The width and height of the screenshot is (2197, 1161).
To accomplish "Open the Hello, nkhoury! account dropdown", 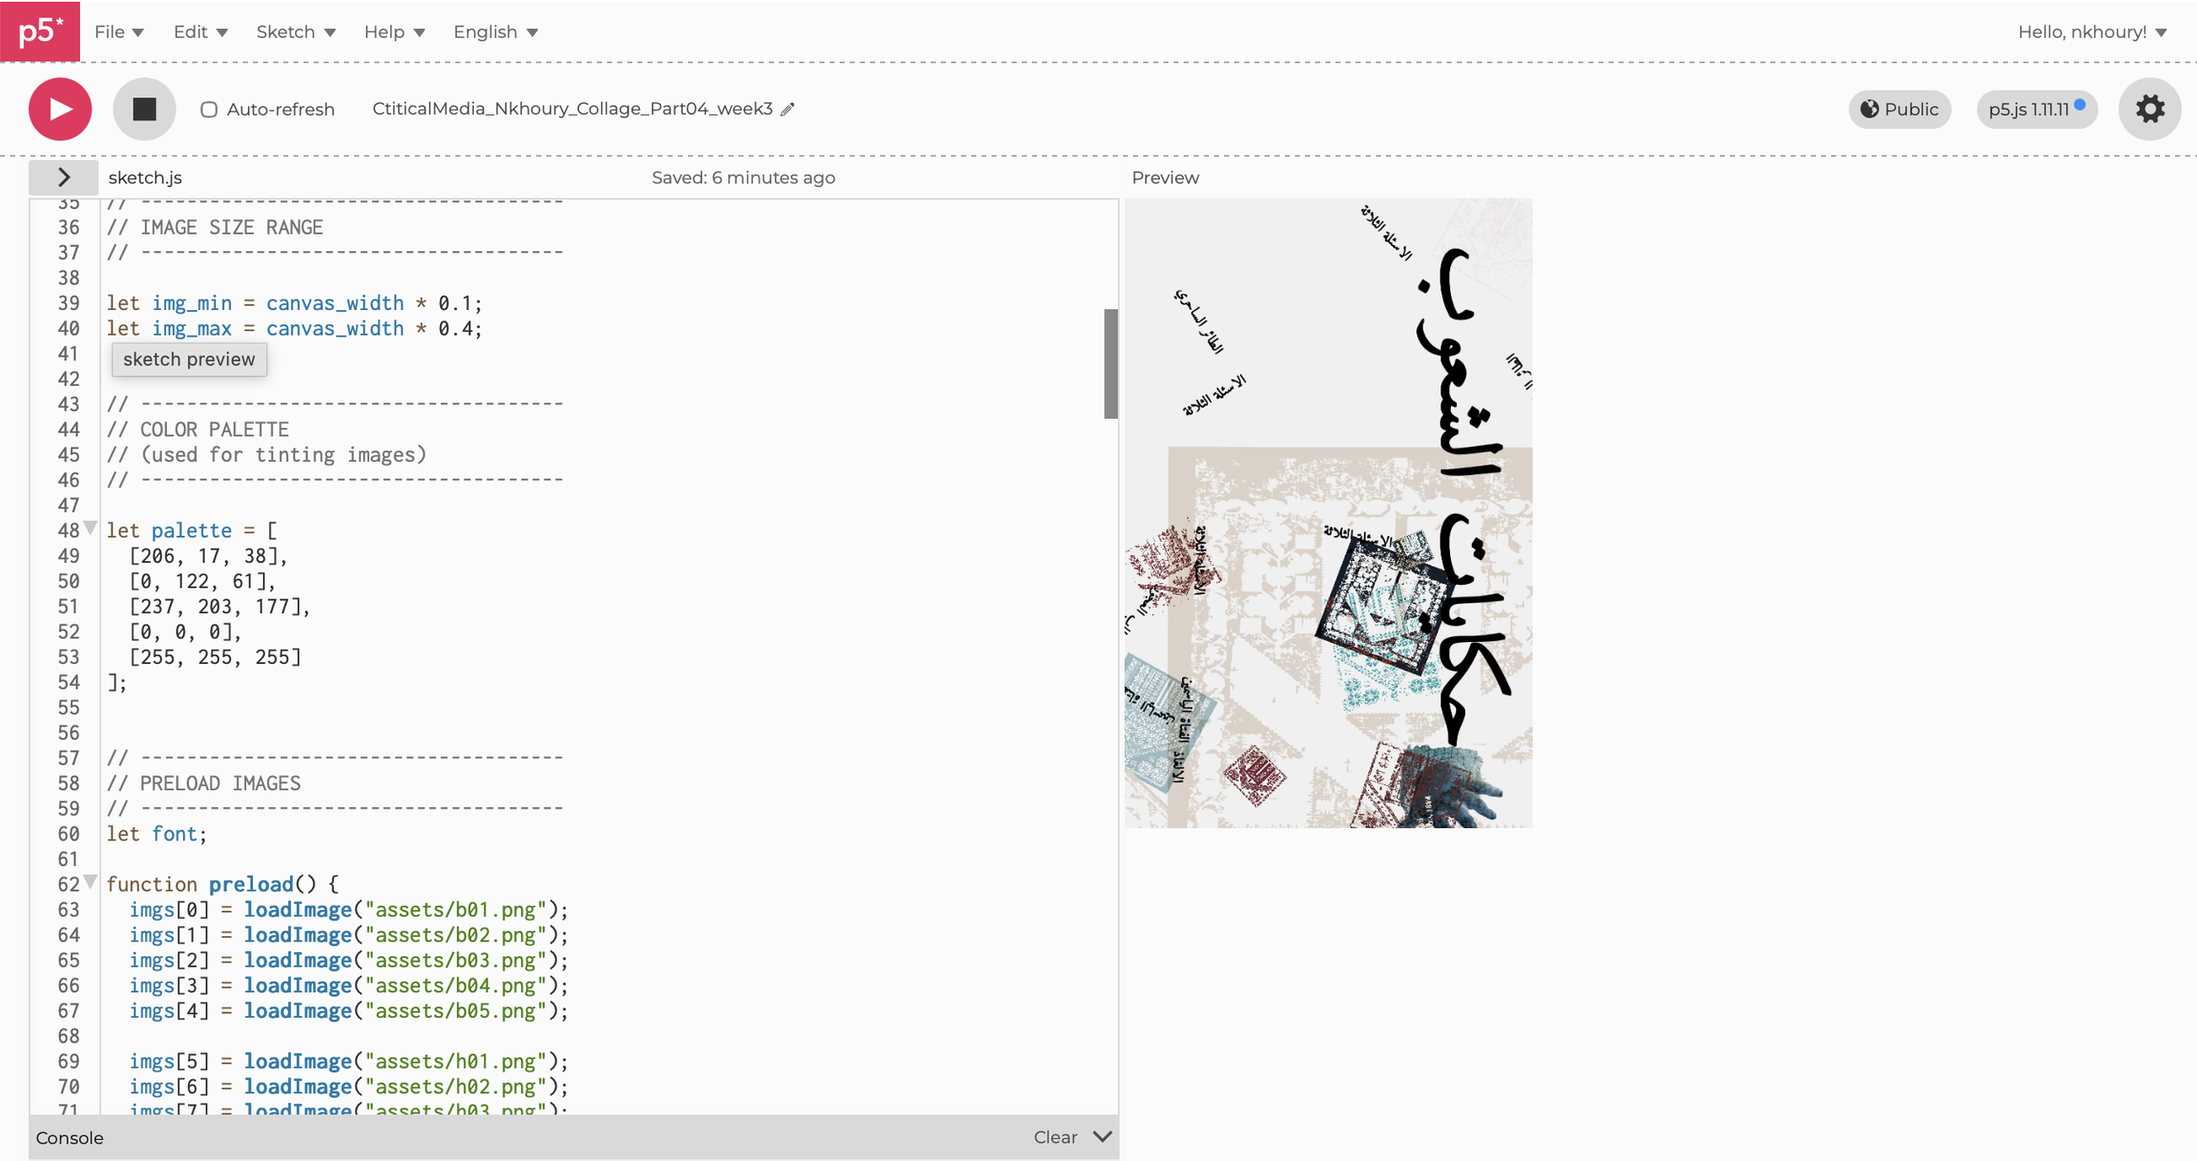I will pyautogui.click(x=2092, y=32).
